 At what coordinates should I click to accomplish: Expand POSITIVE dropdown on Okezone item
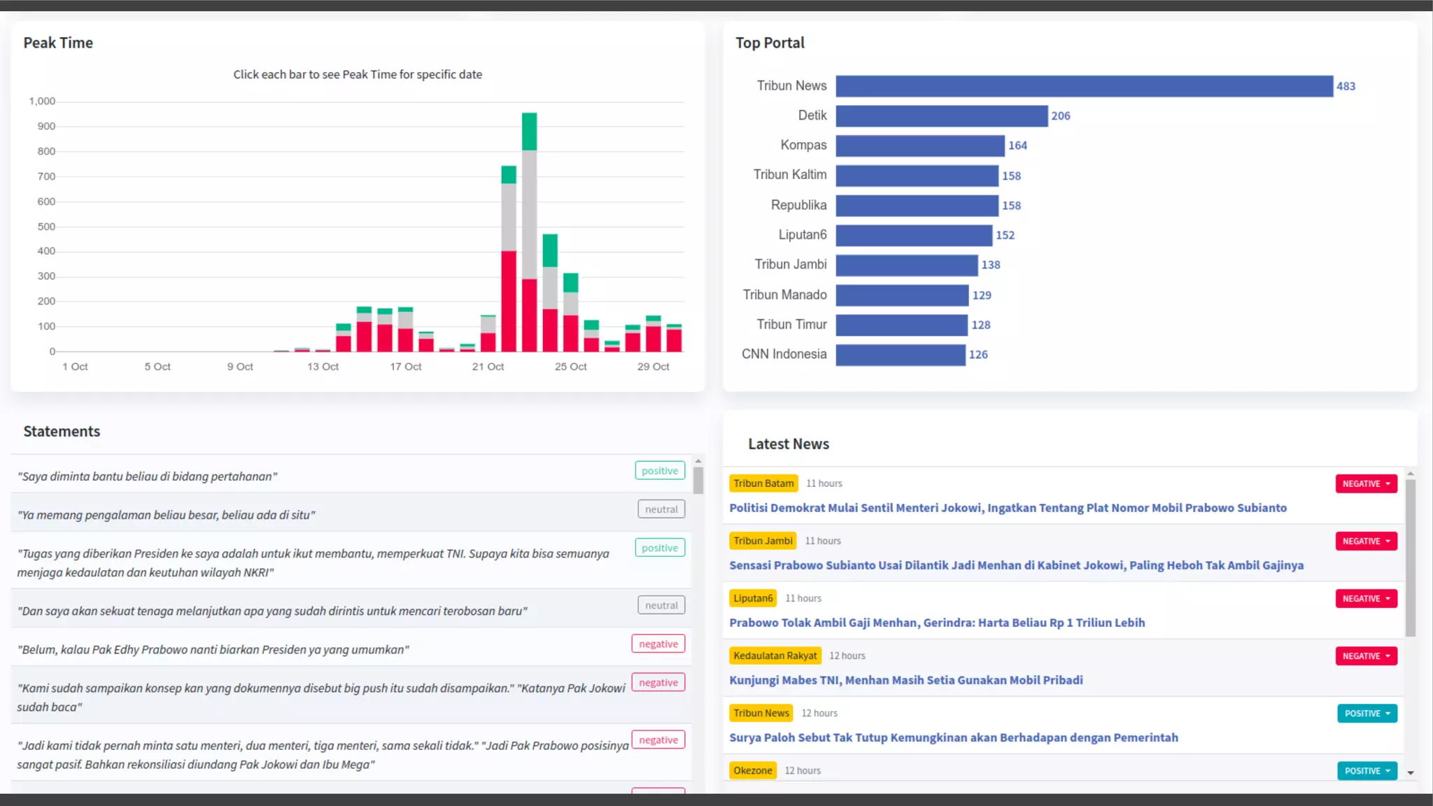click(1366, 770)
